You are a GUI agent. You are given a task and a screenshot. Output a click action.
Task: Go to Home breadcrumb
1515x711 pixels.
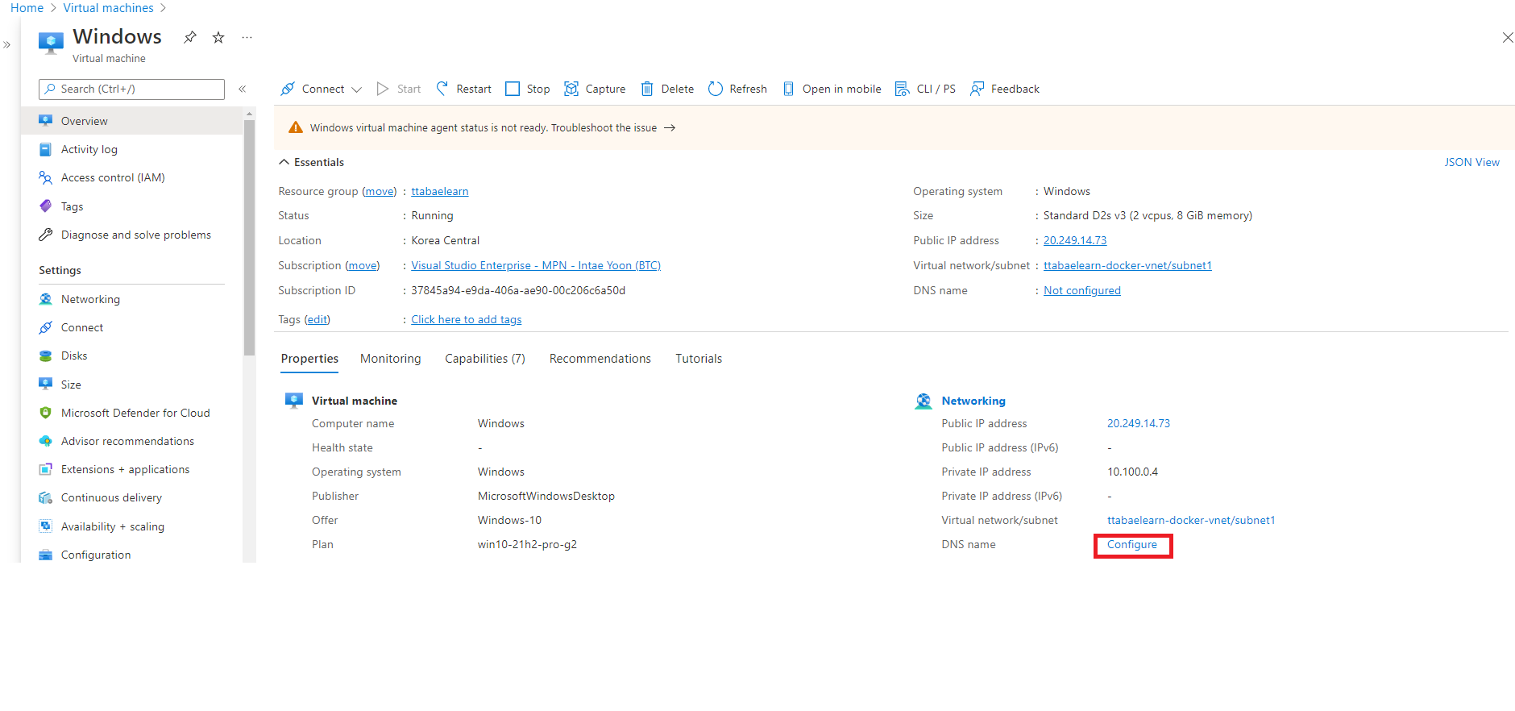click(27, 8)
